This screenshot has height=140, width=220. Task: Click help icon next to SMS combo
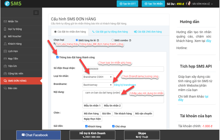click(130, 40)
